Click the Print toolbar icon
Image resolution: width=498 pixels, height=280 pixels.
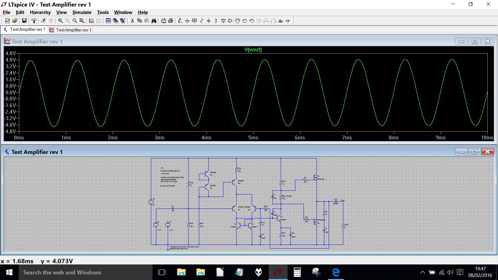tap(171, 21)
